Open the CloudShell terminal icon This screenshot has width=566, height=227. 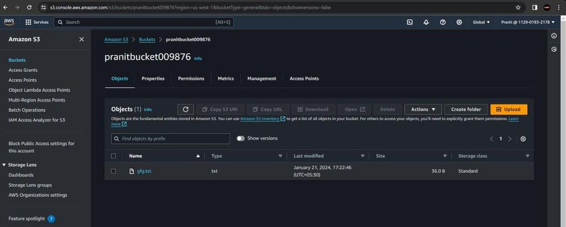tap(410, 22)
